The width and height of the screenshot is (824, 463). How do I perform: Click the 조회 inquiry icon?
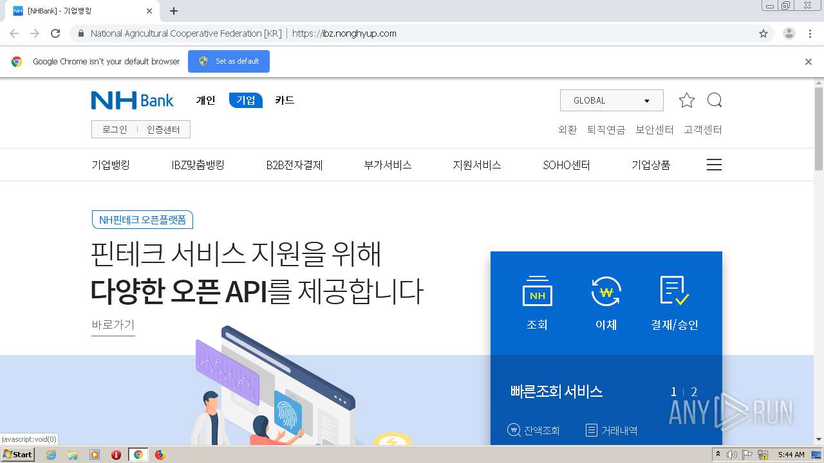click(x=538, y=303)
